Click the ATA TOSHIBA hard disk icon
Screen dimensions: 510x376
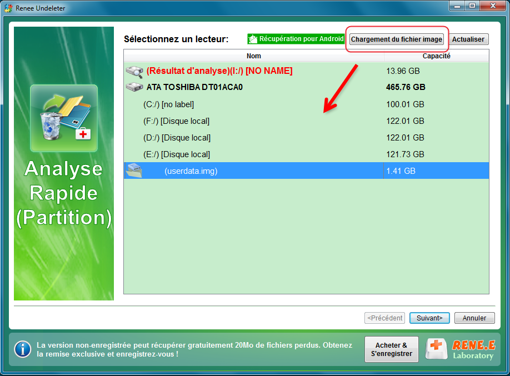pyautogui.click(x=134, y=87)
